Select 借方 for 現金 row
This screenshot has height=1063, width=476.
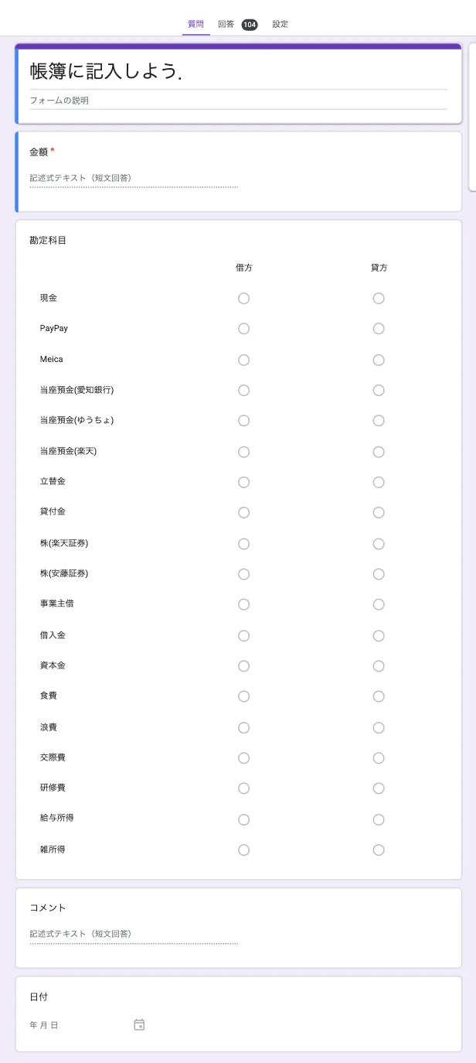(x=244, y=299)
